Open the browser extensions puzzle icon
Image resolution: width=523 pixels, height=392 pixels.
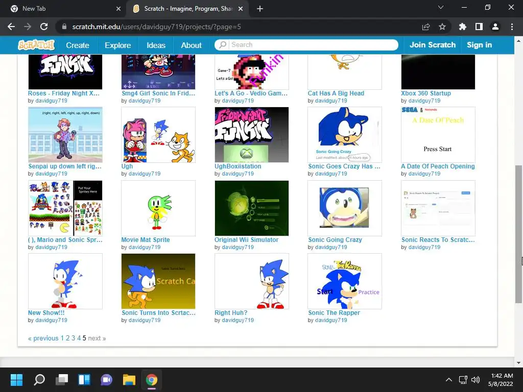[x=463, y=27]
